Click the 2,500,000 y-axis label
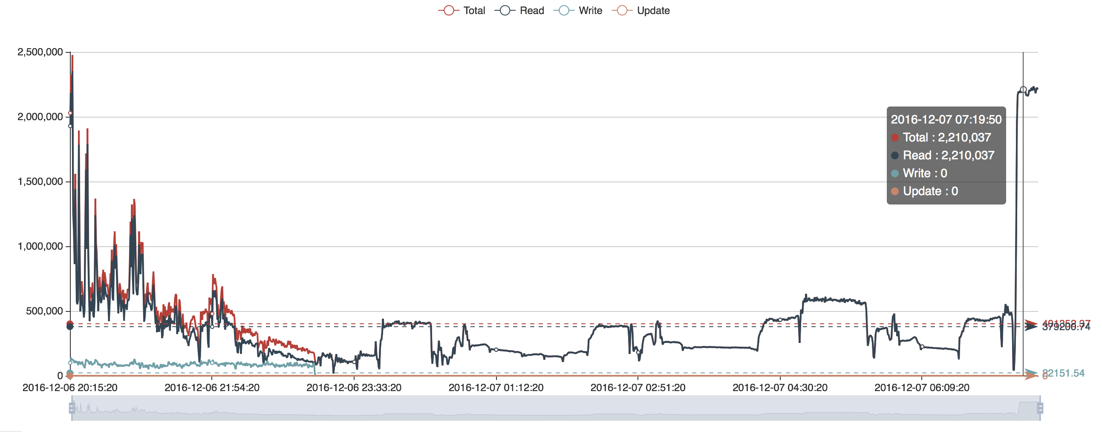 coord(40,52)
